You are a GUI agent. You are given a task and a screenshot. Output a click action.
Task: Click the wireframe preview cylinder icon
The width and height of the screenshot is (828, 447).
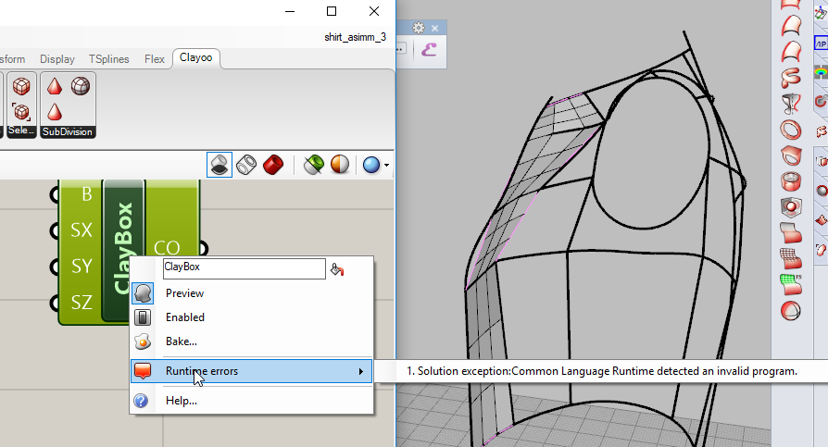[246, 165]
